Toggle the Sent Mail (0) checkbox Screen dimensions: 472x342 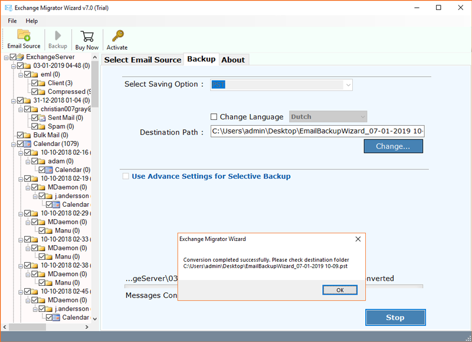tap(35, 118)
